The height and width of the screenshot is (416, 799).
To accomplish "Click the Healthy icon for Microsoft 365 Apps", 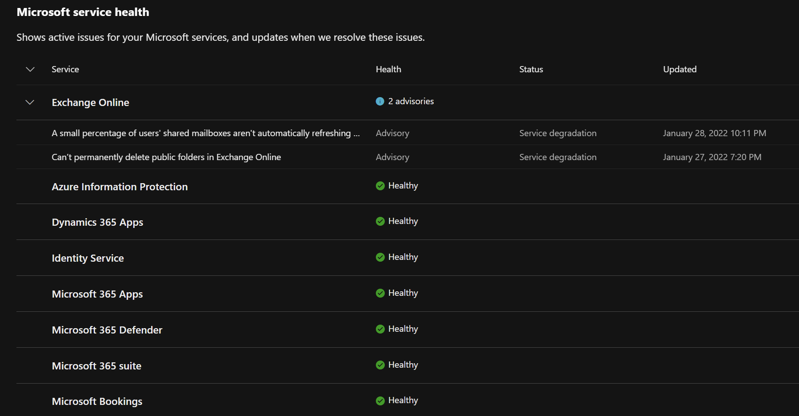I will 380,293.
